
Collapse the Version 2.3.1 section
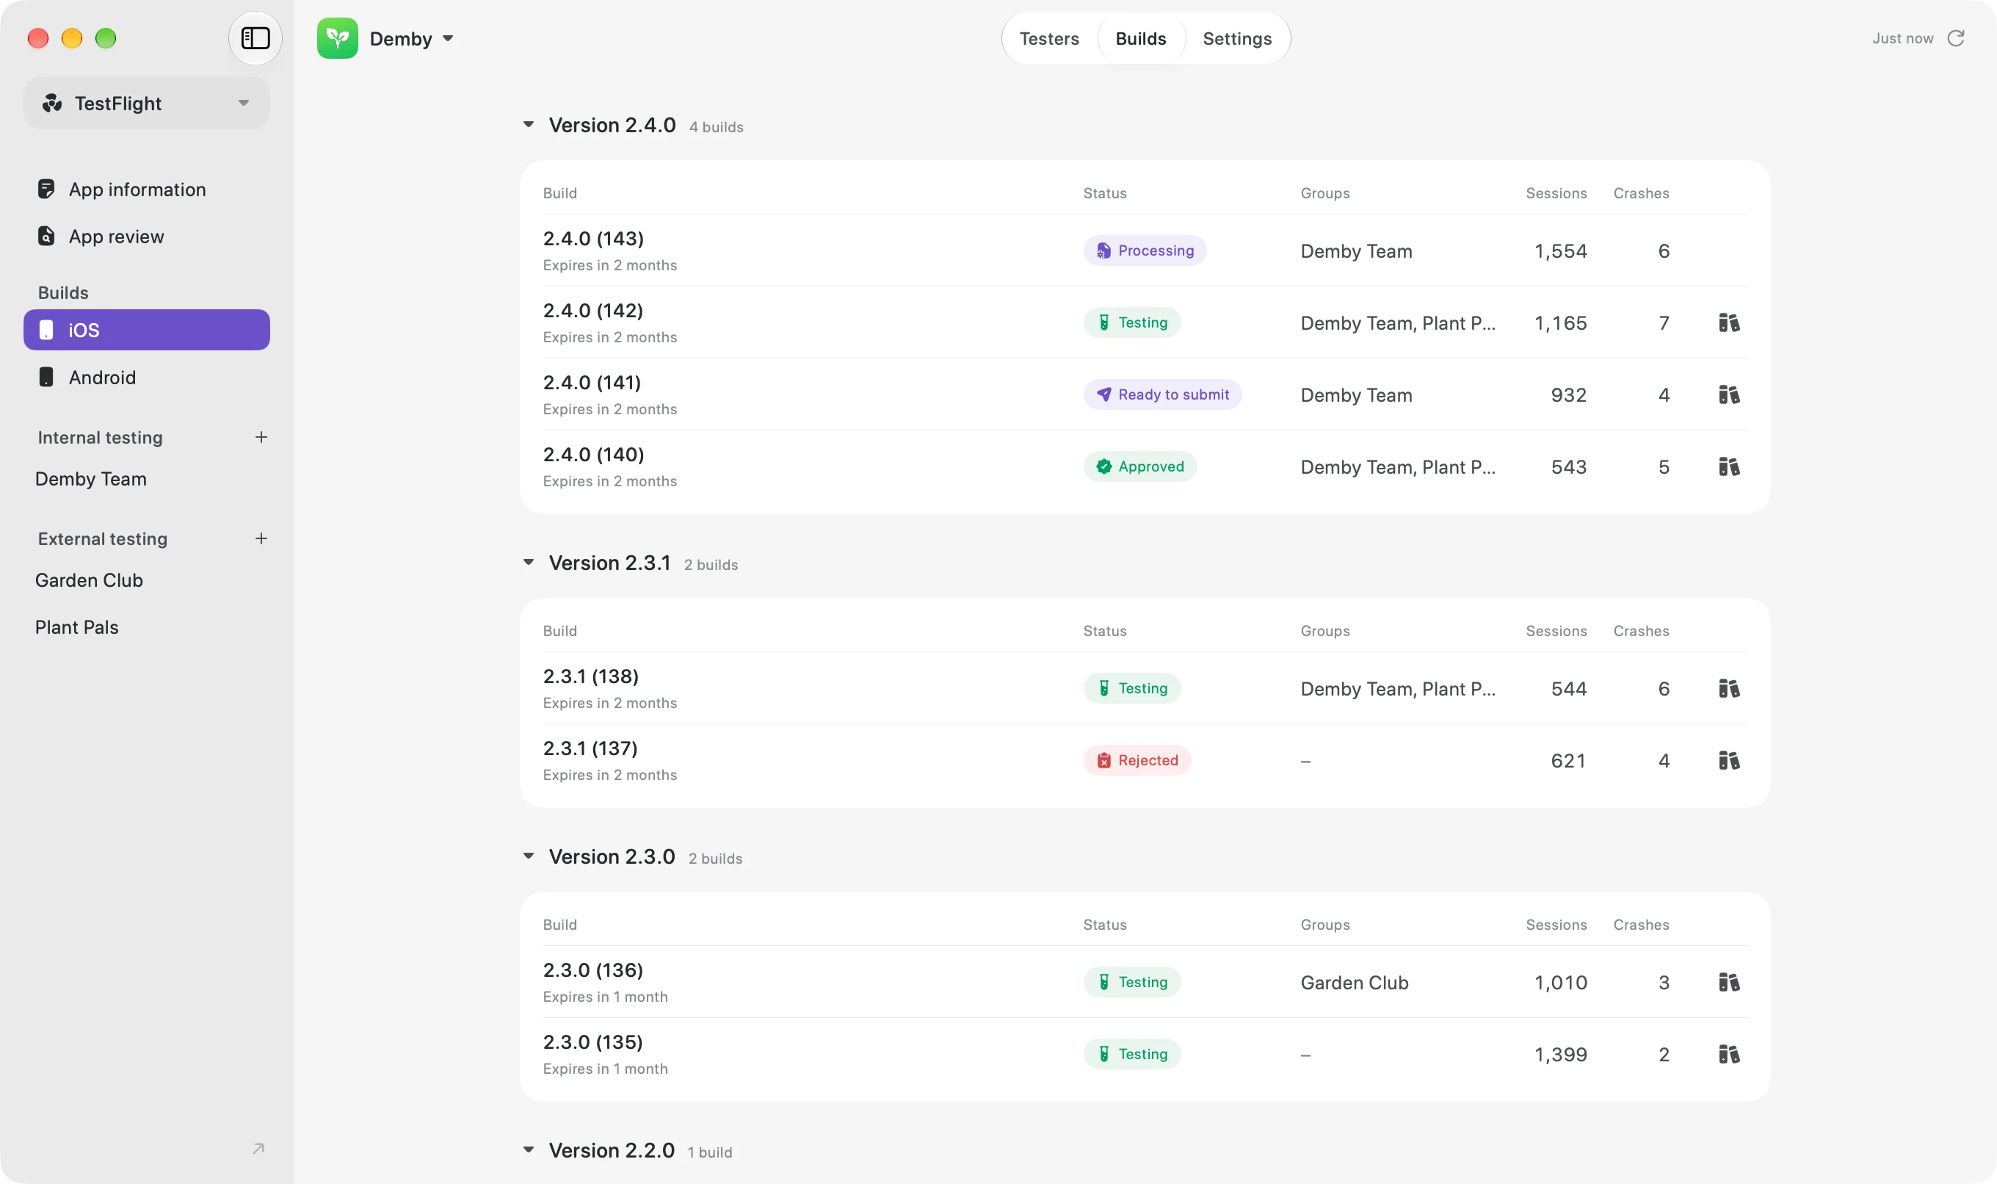click(528, 563)
